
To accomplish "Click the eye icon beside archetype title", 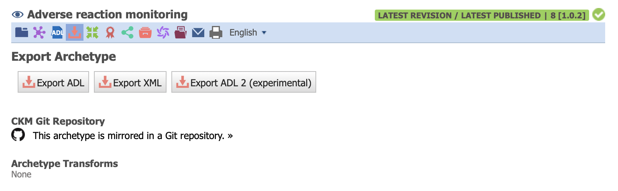I will coord(18,15).
